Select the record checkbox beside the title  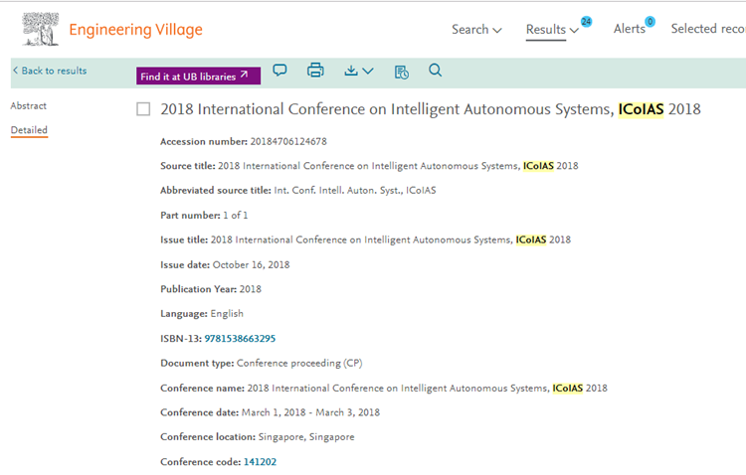pos(143,109)
